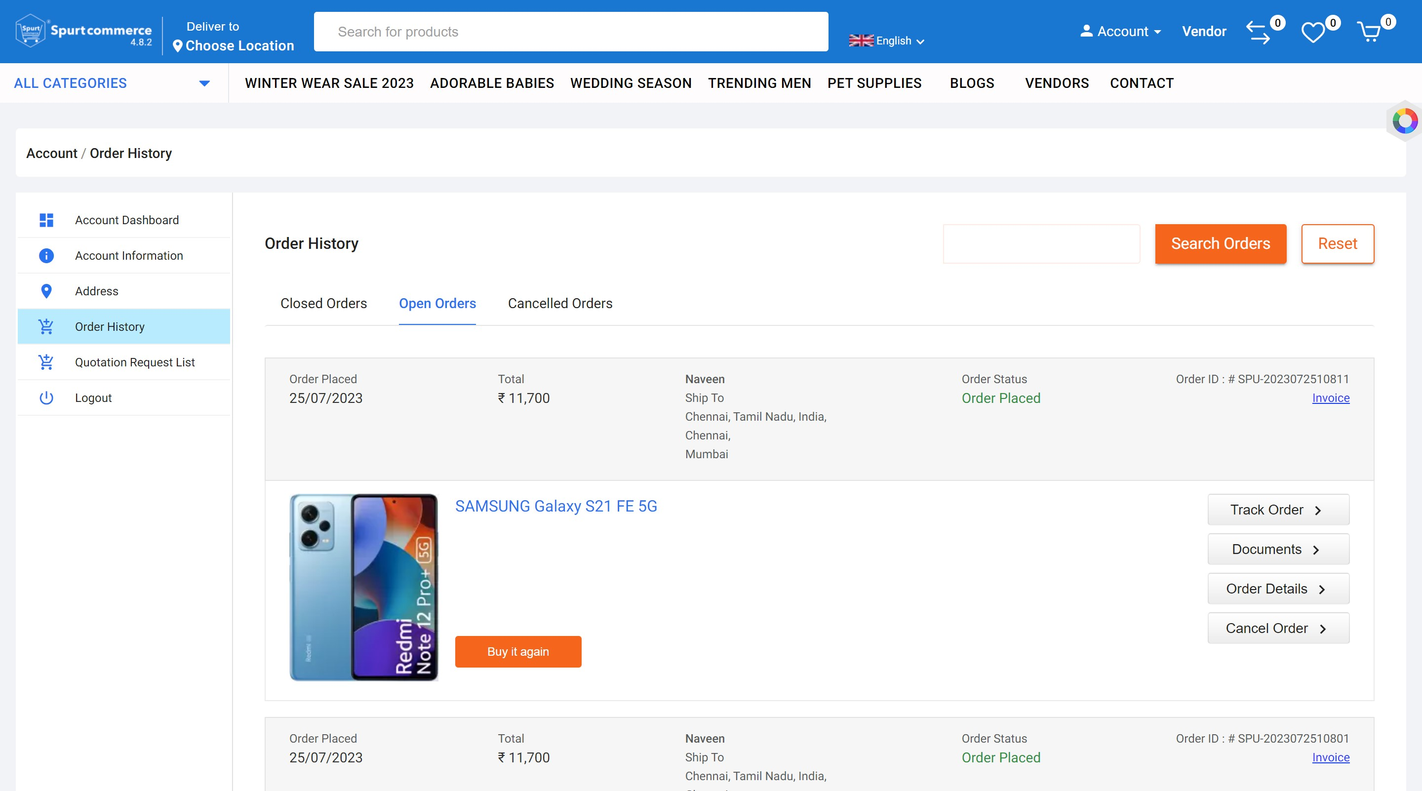Go to VENDORS page

(x=1057, y=83)
